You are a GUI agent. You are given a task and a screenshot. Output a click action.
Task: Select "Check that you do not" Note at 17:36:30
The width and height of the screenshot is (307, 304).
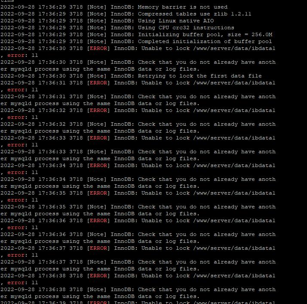point(138,66)
